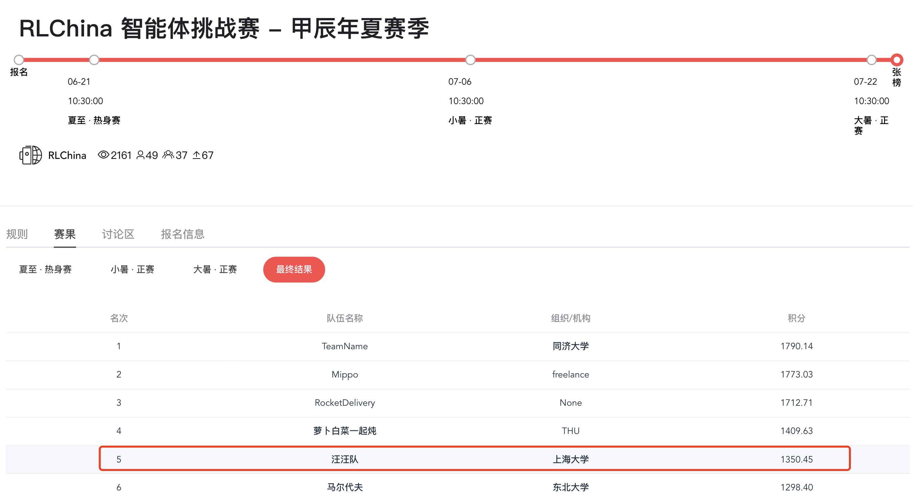
Task: Click the score 1350.45
Action: point(796,459)
